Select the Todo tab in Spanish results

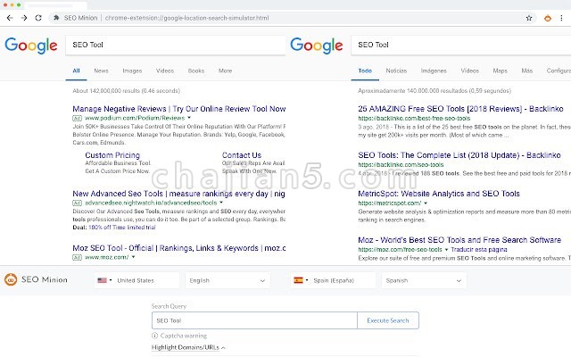[x=365, y=71]
